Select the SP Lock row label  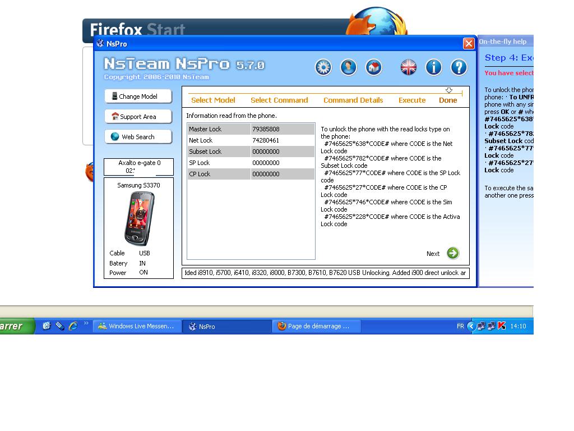219,163
